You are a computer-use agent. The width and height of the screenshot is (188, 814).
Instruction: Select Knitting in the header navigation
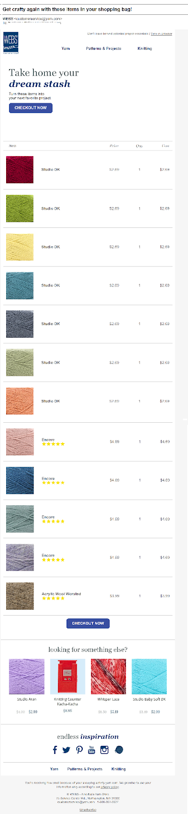[x=145, y=48]
